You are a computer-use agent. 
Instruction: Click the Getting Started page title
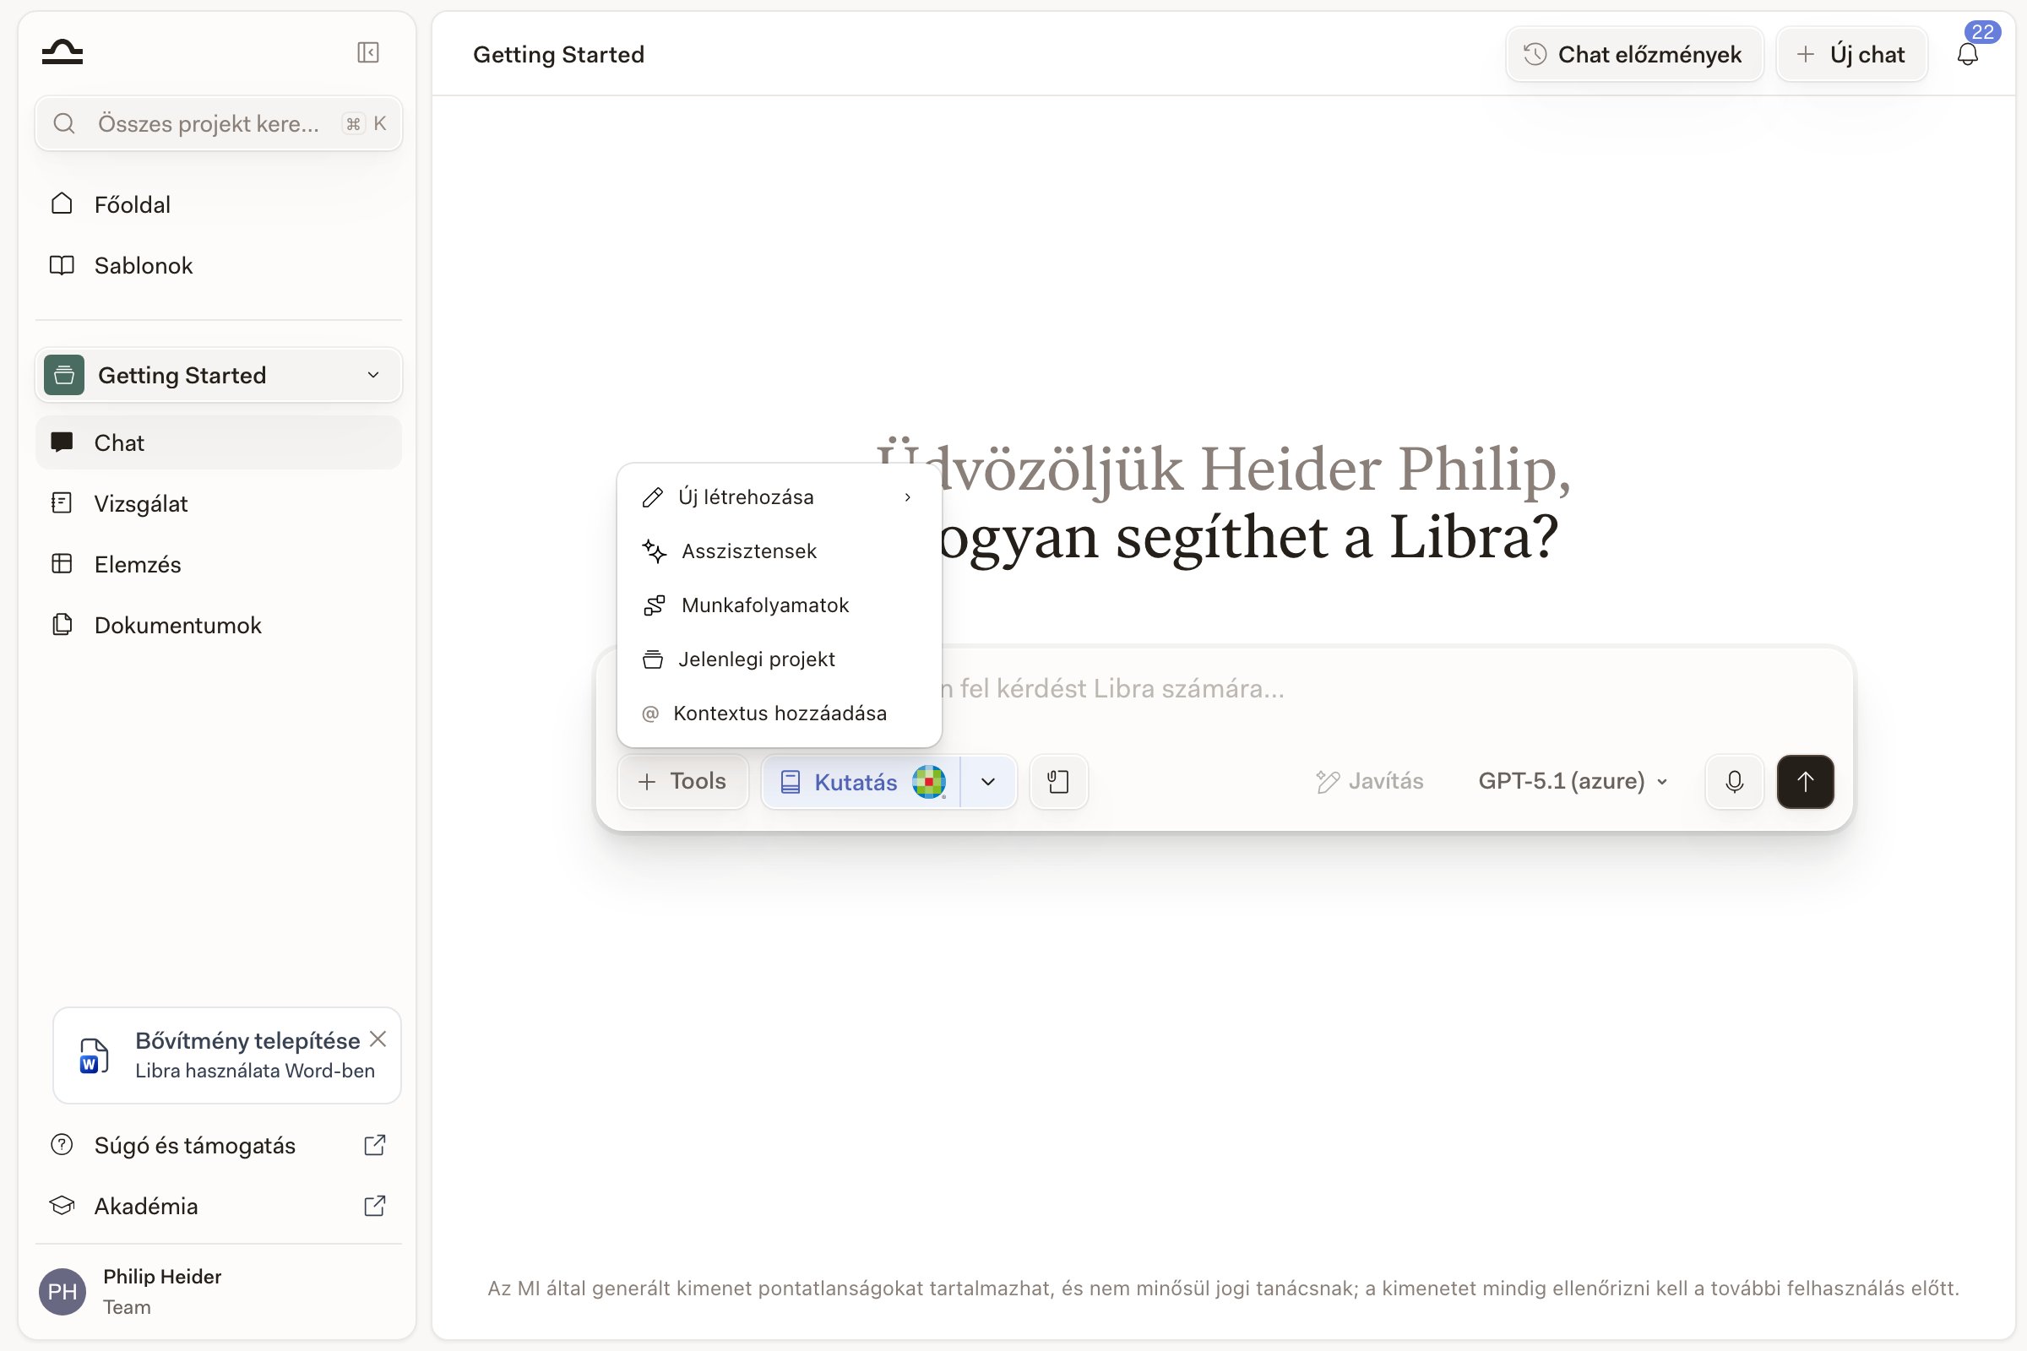558,54
